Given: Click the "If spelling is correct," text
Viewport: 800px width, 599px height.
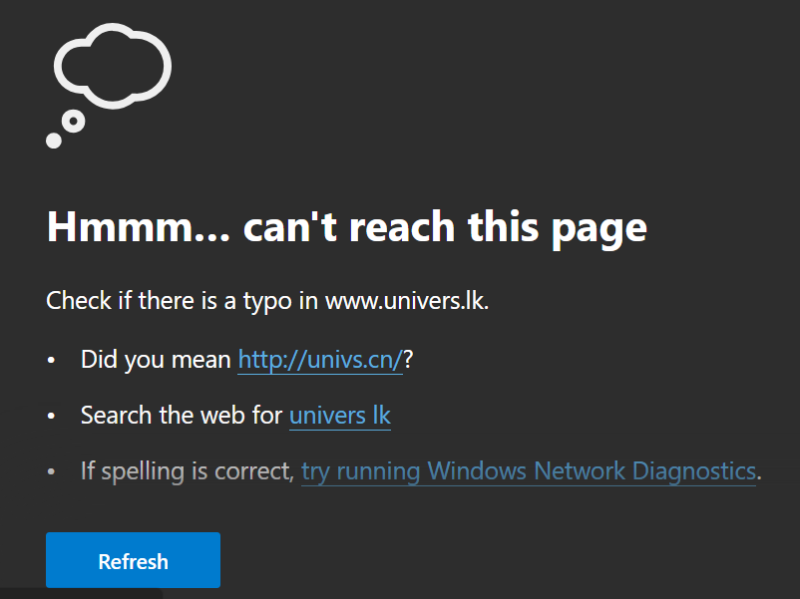Looking at the screenshot, I should (x=188, y=471).
